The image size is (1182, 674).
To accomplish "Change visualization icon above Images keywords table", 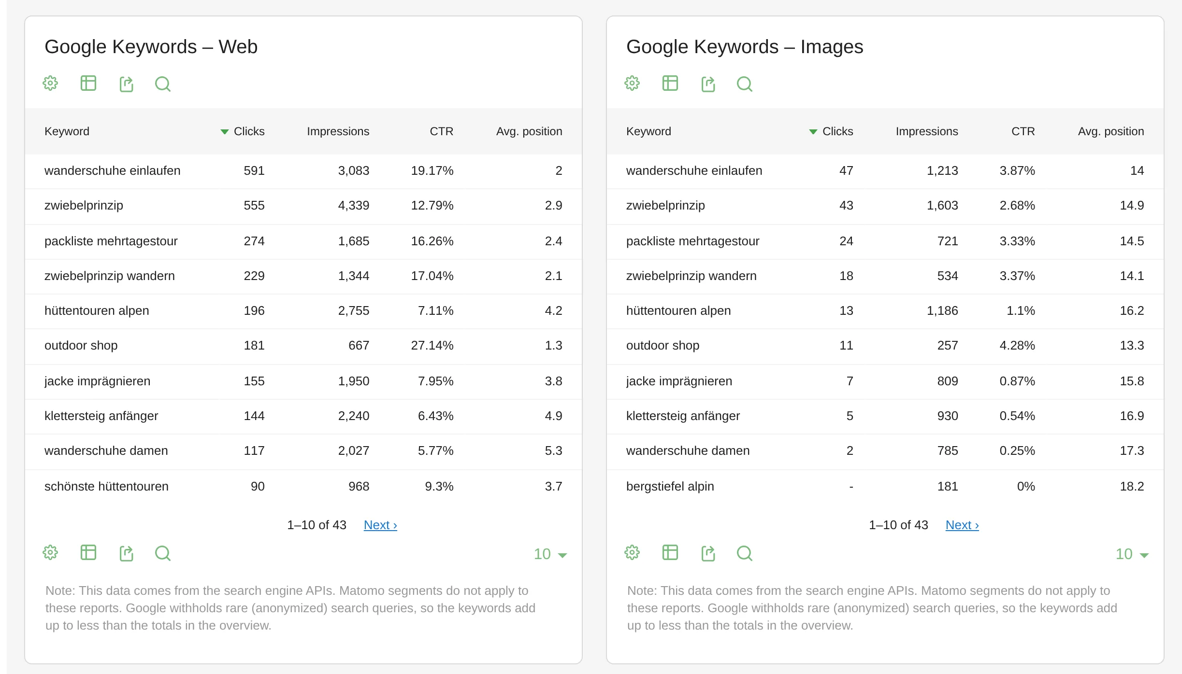I will pos(670,84).
